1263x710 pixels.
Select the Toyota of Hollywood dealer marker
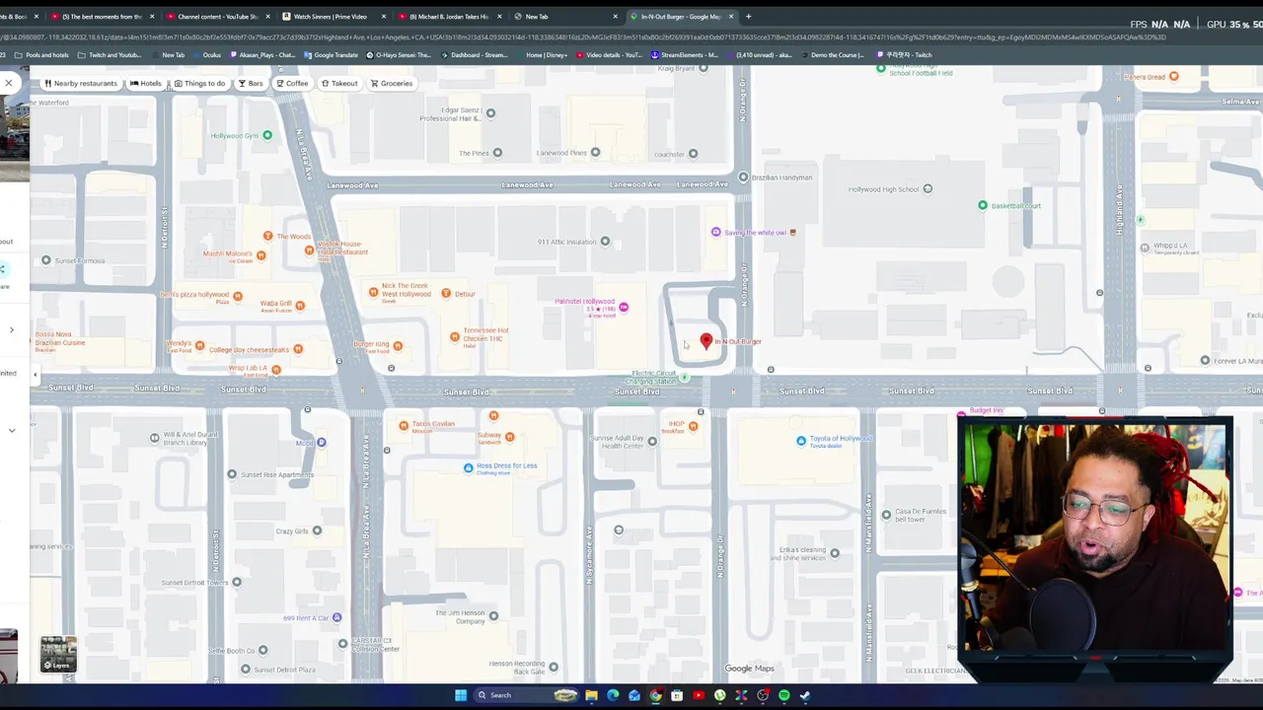[801, 441]
